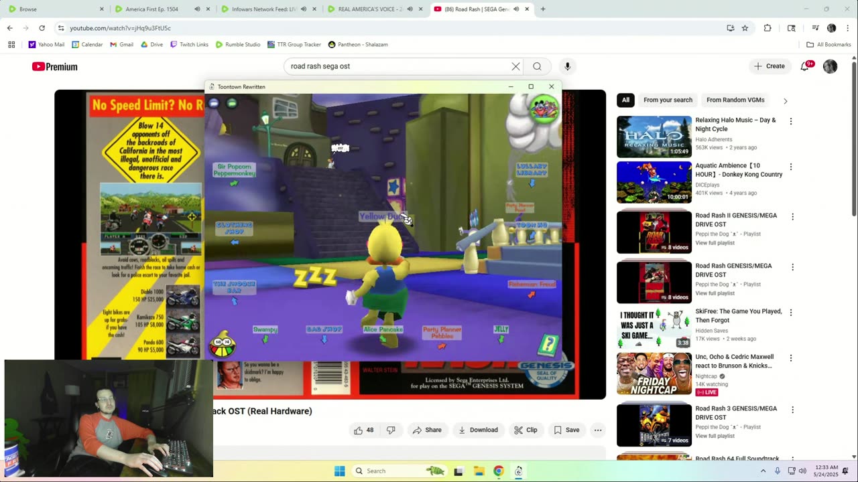This screenshot has width=858, height=482.
Task: Mute the America First tab audio
Action: [197, 9]
